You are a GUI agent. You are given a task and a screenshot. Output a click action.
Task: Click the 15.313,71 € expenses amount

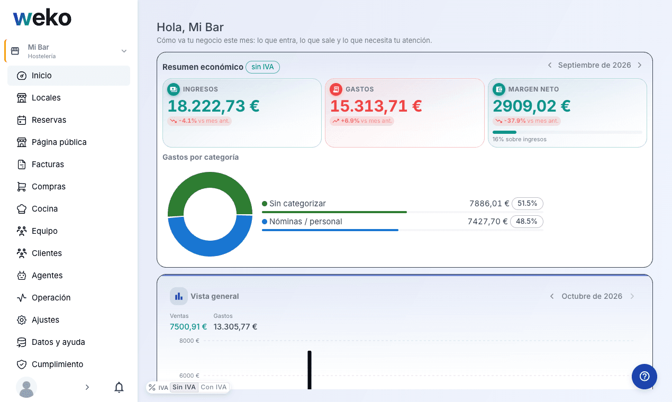pos(376,106)
